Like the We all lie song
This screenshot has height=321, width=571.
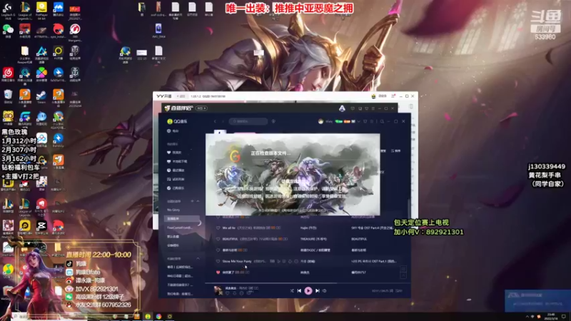218,228
